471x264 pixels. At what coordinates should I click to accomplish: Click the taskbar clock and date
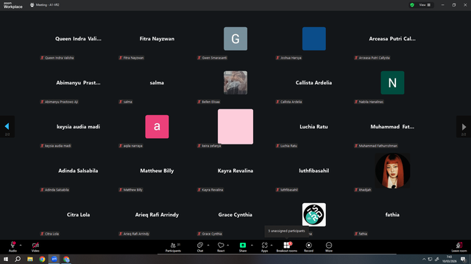point(450,259)
